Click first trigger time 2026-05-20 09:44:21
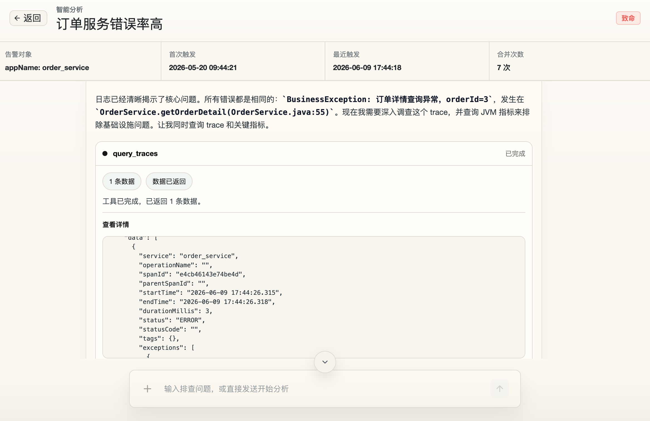650x421 pixels. coord(203,68)
